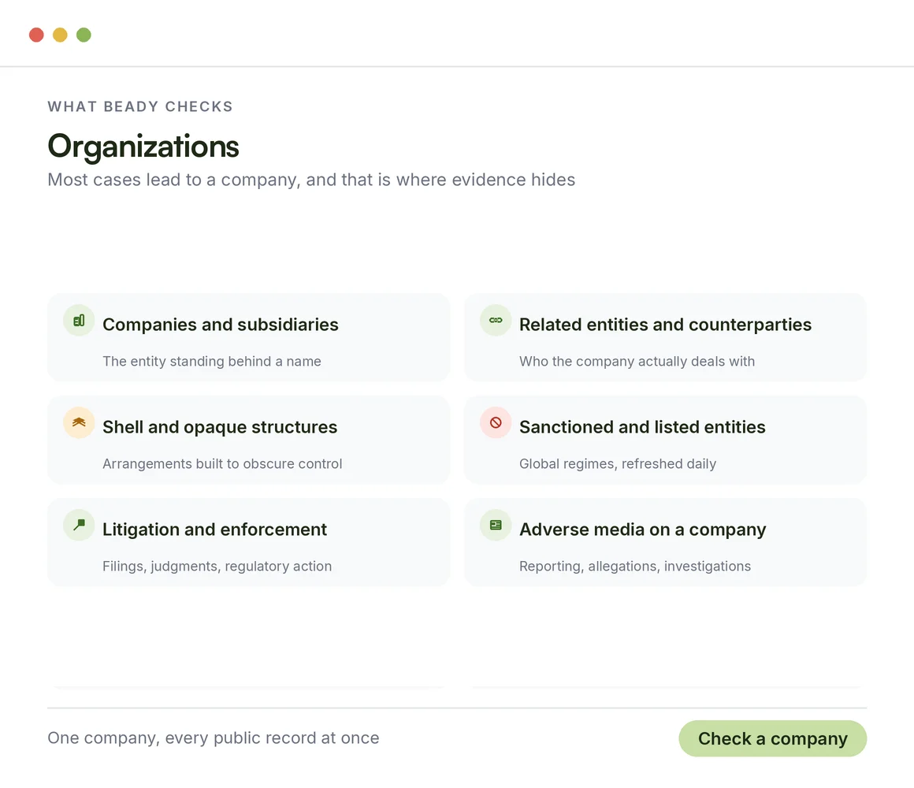Click the Check a company button
Viewport: 914px width, 788px height.
772,738
